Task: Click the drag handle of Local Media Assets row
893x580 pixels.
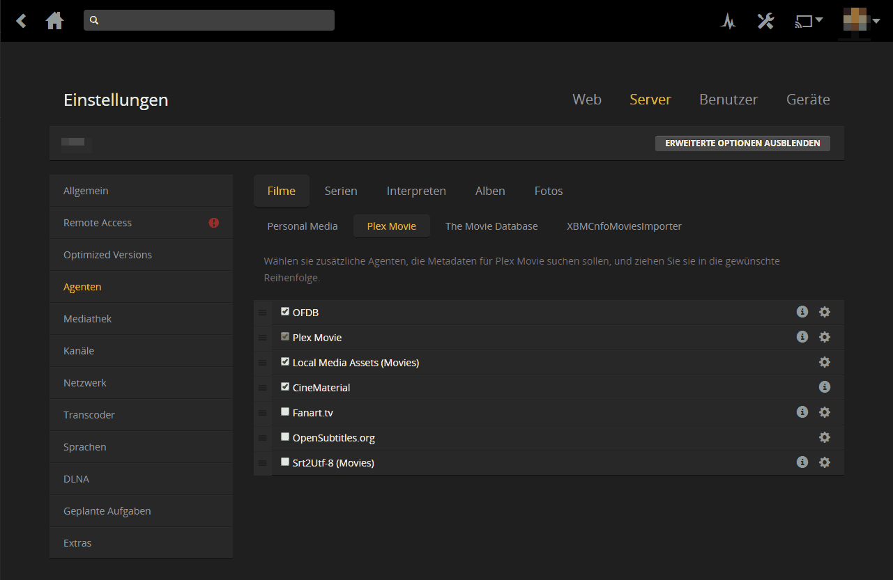Action: click(263, 363)
